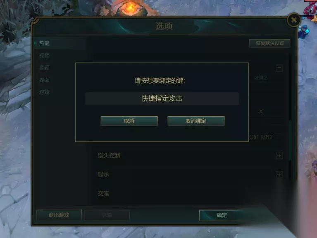Click the X hotkey binding cell
Screen dimensions: 317x238
(x=261, y=111)
